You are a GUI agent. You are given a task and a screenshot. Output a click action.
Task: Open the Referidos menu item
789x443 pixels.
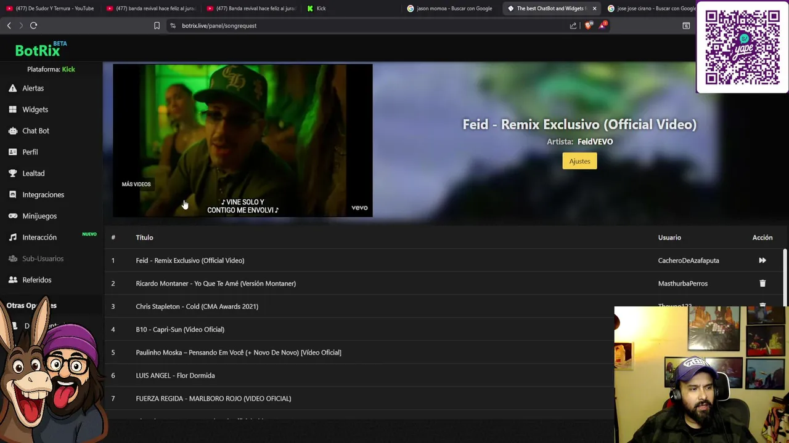pos(37,280)
